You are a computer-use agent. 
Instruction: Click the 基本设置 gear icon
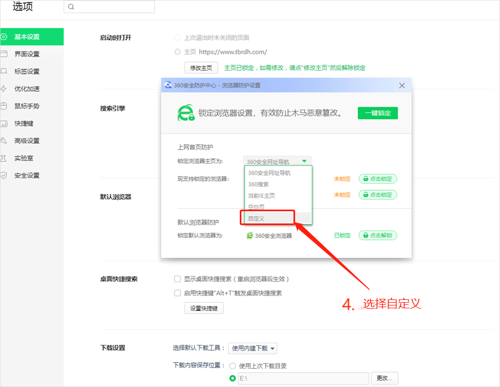(x=4, y=37)
